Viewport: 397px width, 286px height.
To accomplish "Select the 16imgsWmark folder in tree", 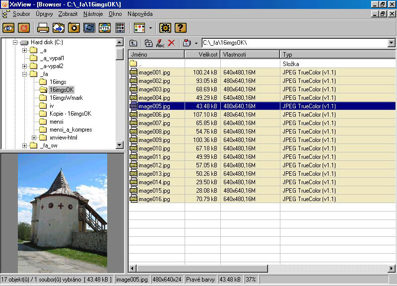I will pos(65,98).
